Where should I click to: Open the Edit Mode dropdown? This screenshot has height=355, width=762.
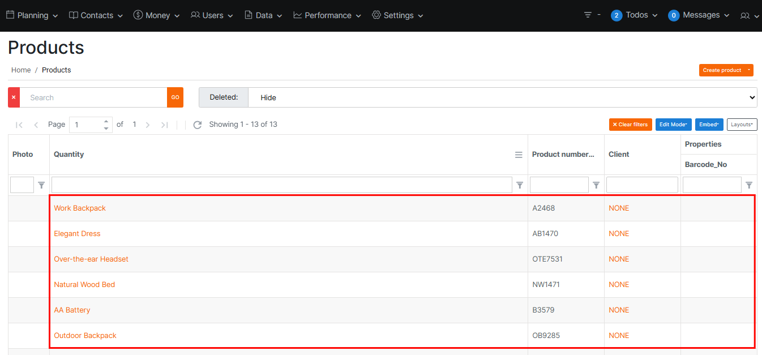point(673,125)
